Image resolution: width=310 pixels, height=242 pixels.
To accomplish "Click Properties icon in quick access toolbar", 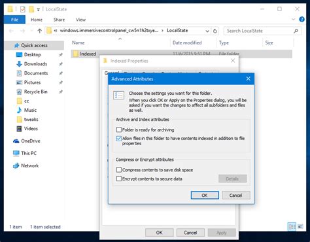I will (x=22, y=9).
